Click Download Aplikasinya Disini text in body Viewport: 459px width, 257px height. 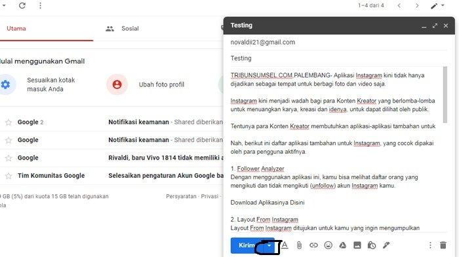pyautogui.click(x=268, y=203)
